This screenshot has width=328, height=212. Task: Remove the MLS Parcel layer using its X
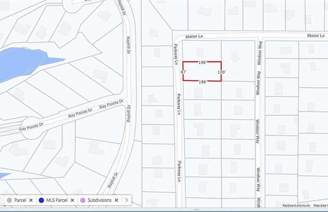coord(72,200)
